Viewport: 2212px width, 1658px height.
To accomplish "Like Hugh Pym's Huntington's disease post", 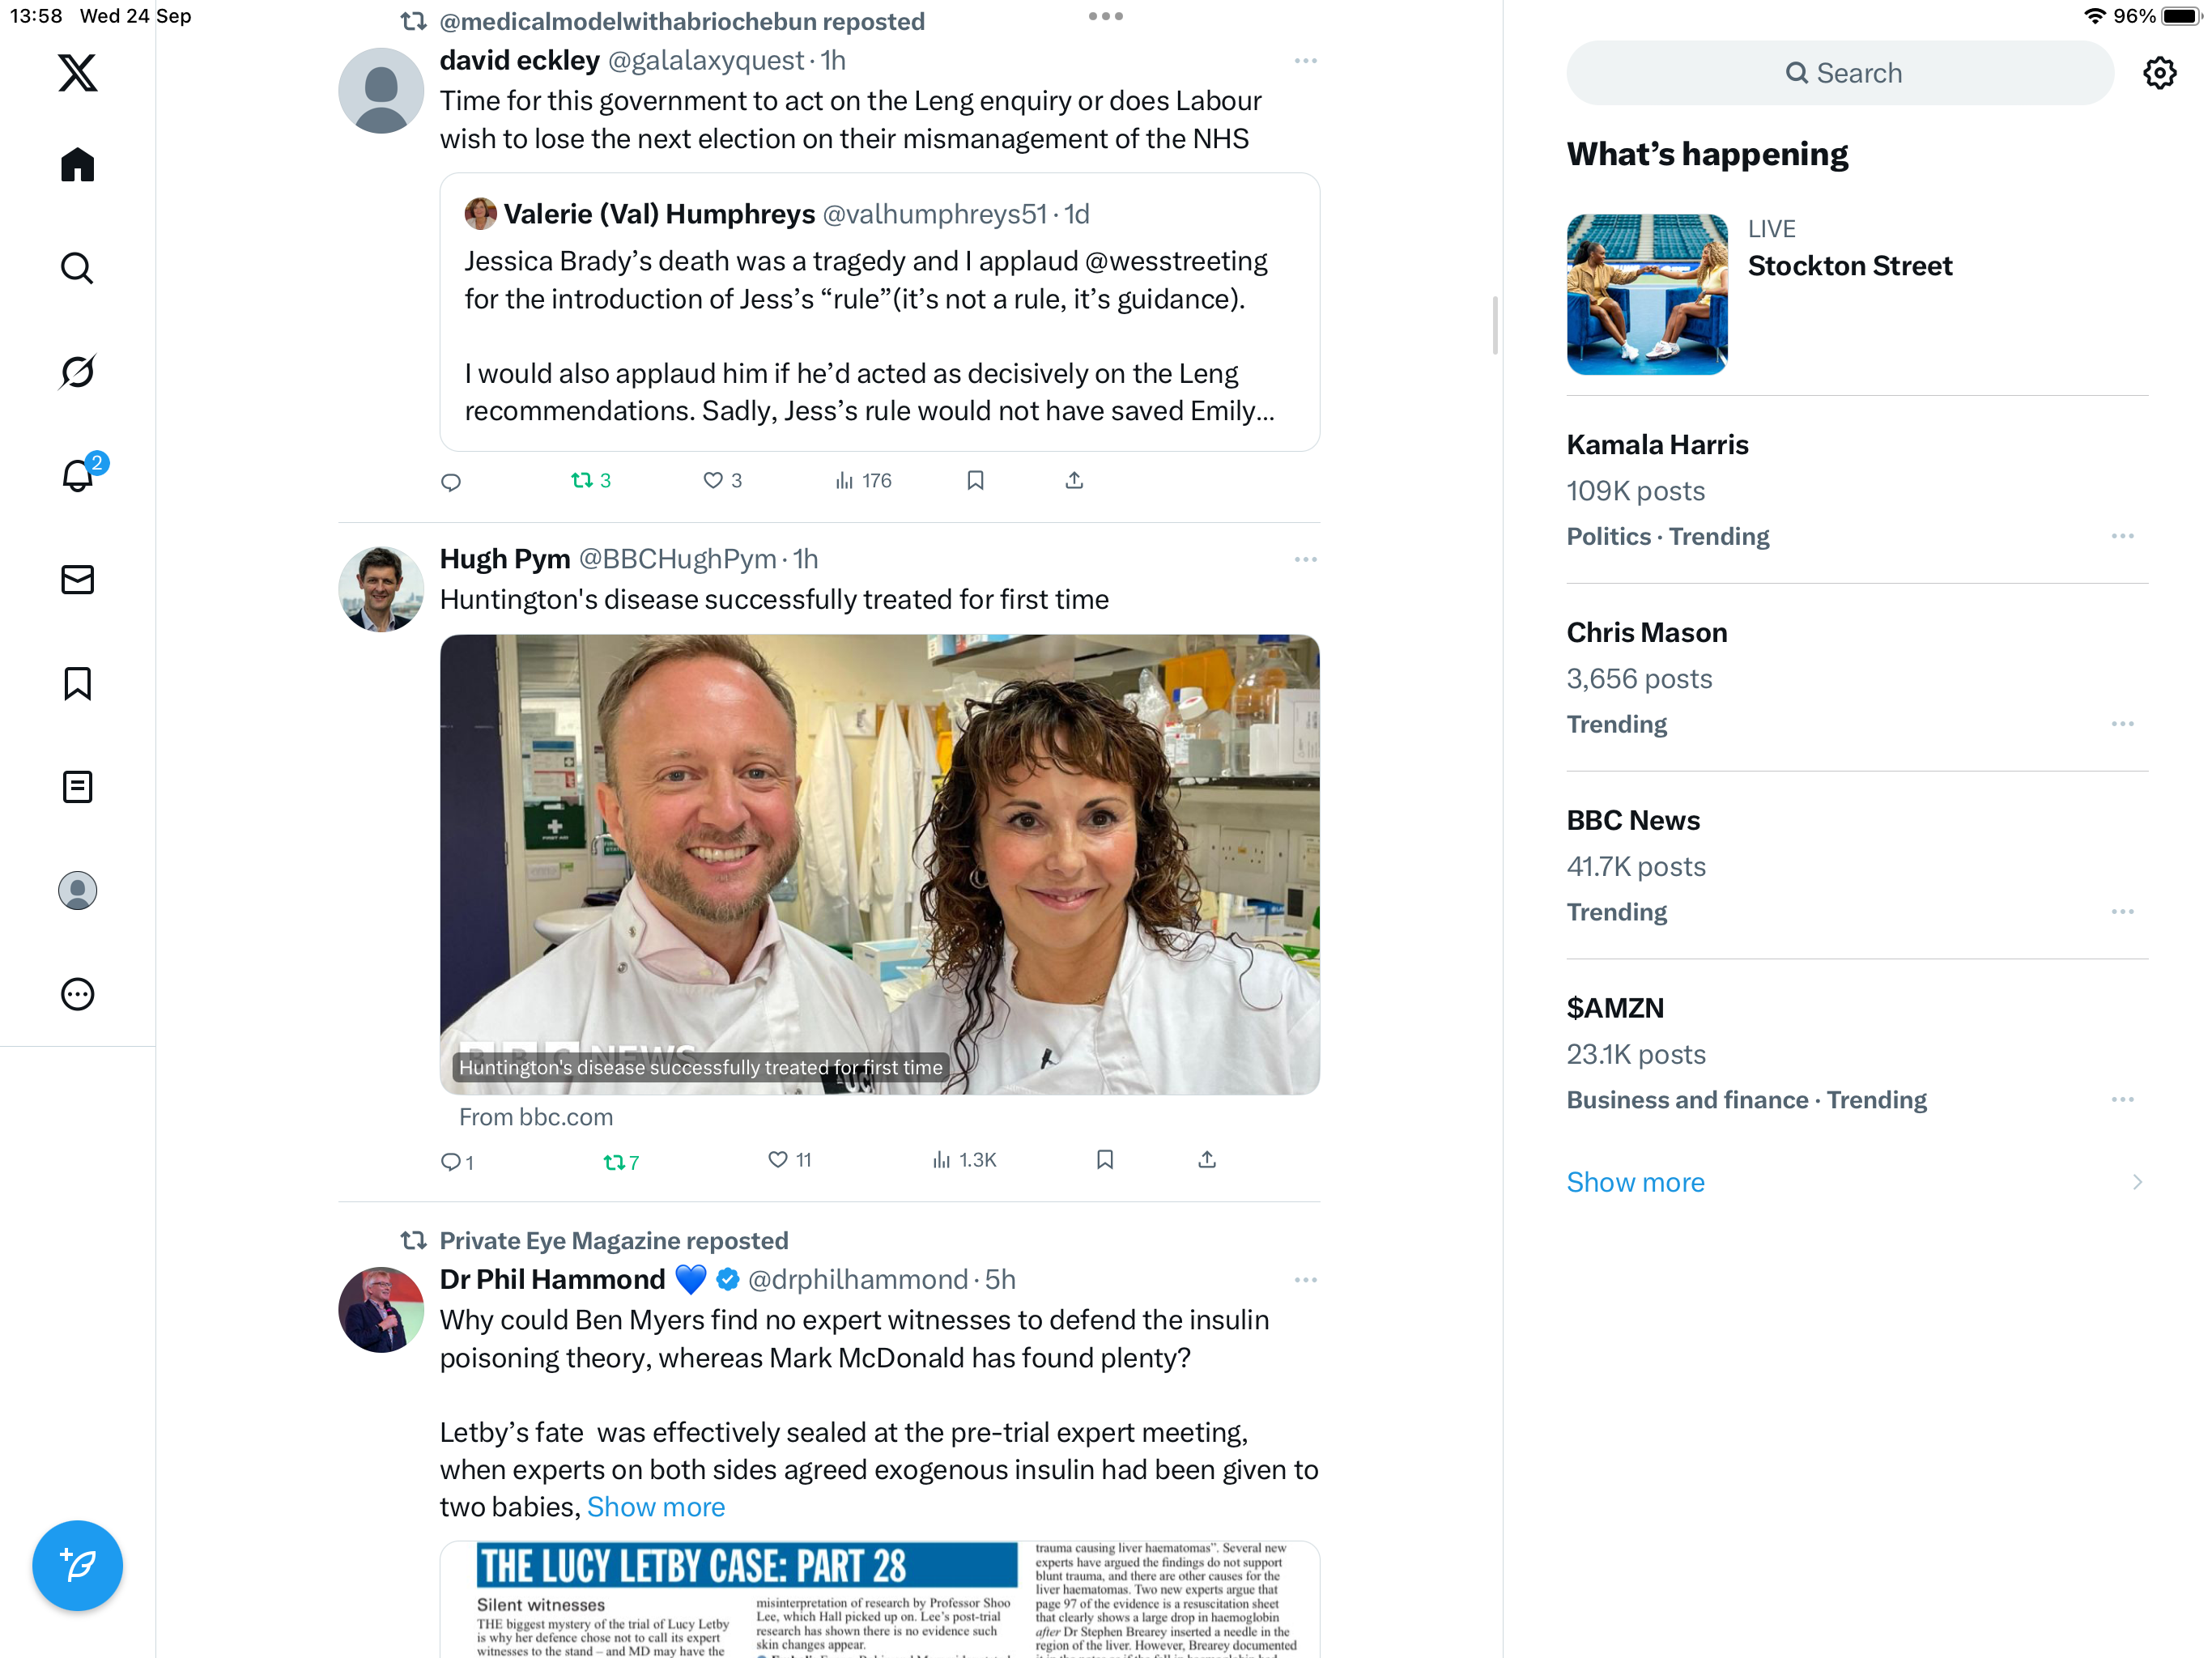I will coord(789,1159).
